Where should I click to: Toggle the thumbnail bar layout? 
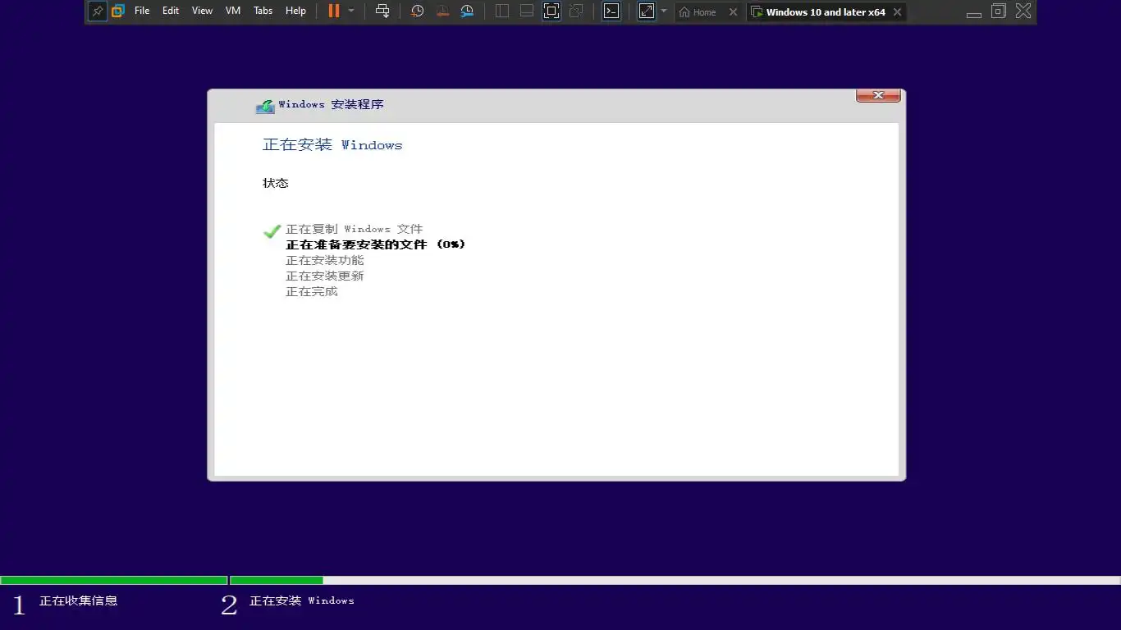pyautogui.click(x=527, y=11)
